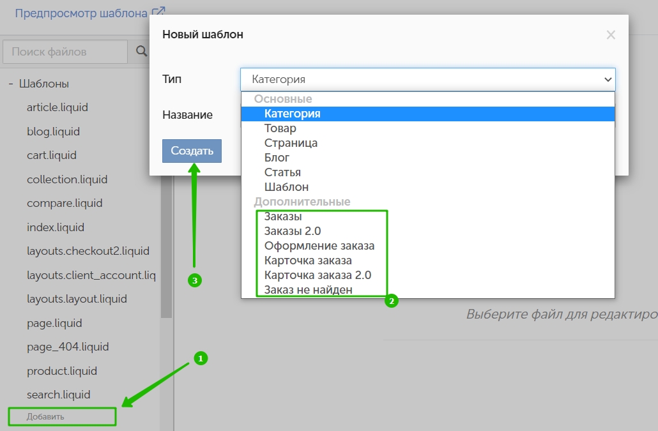
Task: Open collection.liquid template file
Action: pyautogui.click(x=67, y=179)
